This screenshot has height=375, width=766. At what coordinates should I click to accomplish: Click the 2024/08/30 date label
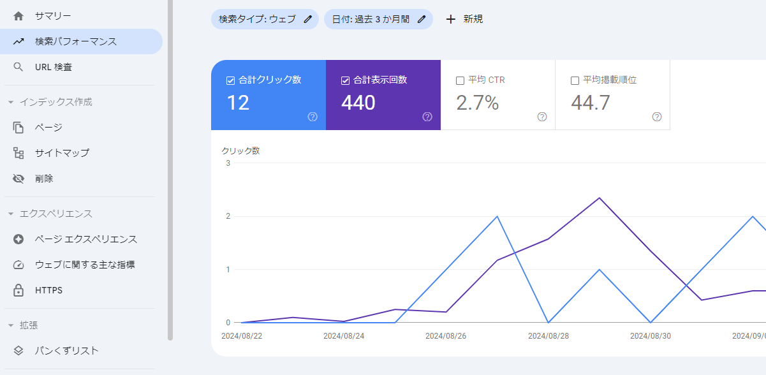pos(651,335)
